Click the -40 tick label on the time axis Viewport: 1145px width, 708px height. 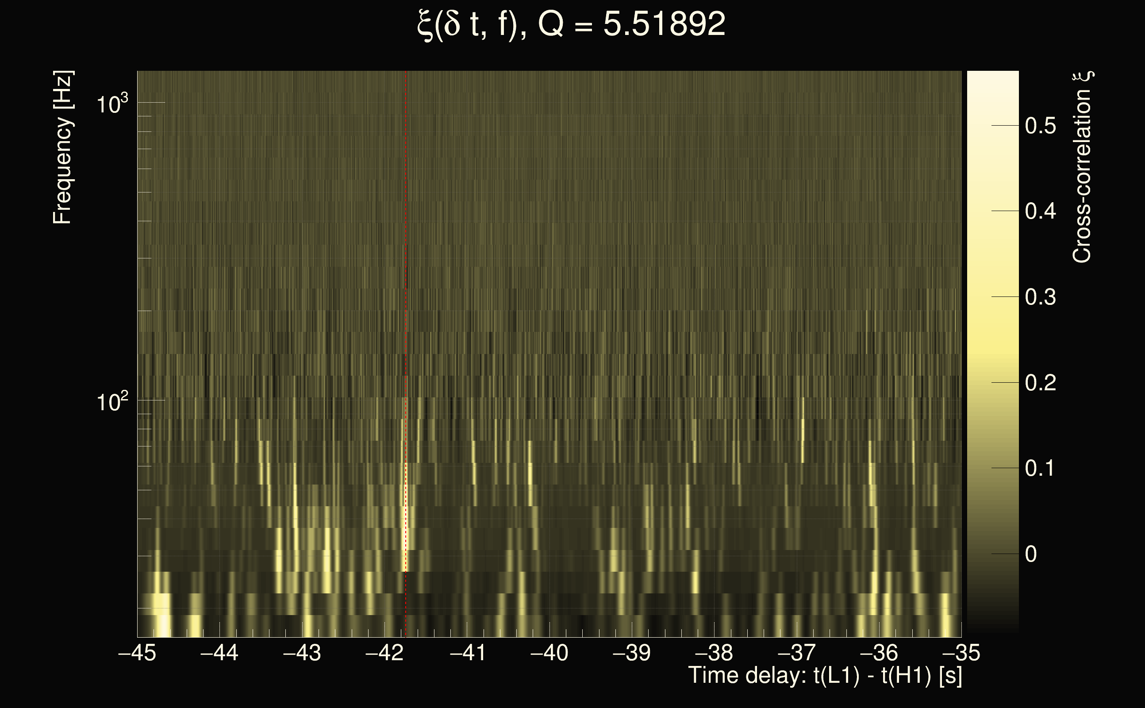click(549, 653)
